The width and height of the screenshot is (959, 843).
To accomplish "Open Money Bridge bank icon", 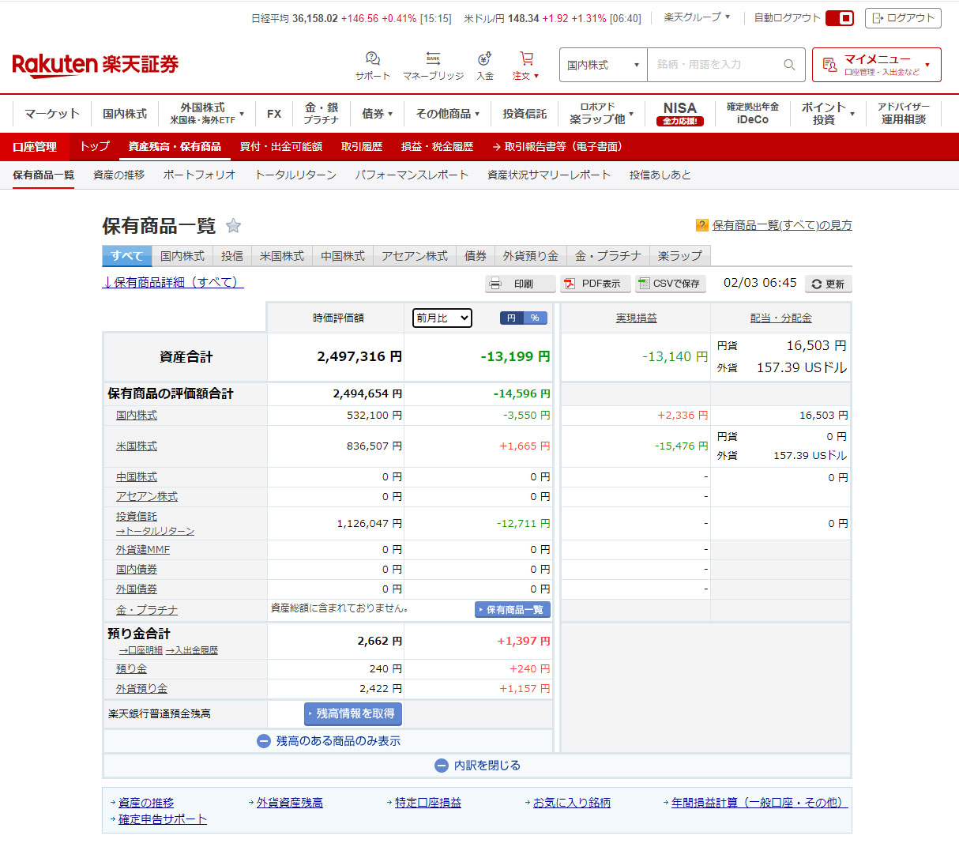I will click(x=433, y=59).
